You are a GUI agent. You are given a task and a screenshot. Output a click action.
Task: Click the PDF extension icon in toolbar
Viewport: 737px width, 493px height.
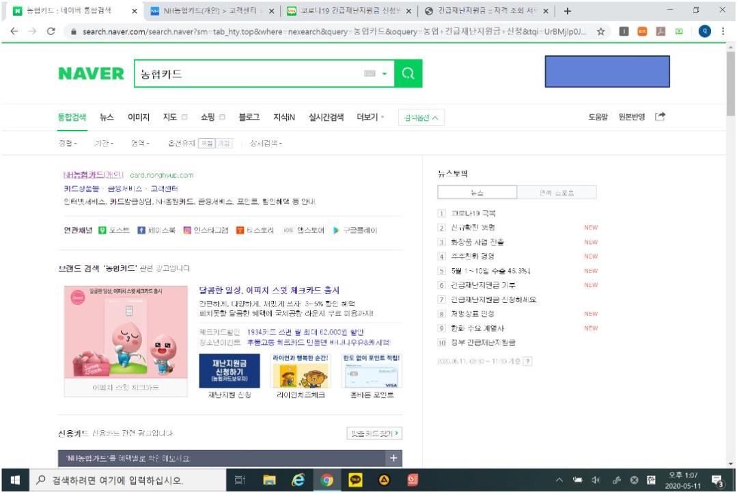(660, 31)
